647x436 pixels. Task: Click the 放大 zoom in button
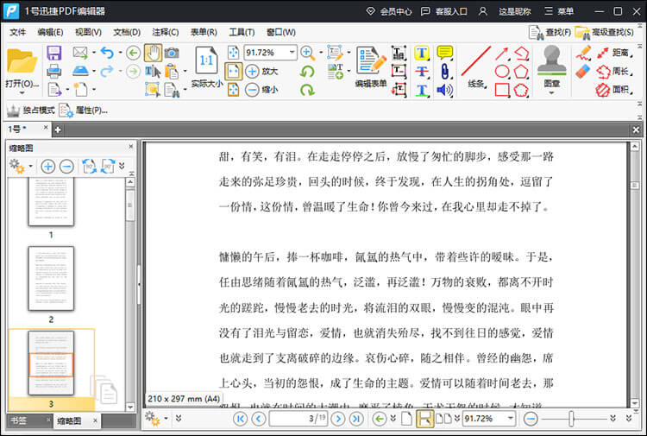[261, 71]
